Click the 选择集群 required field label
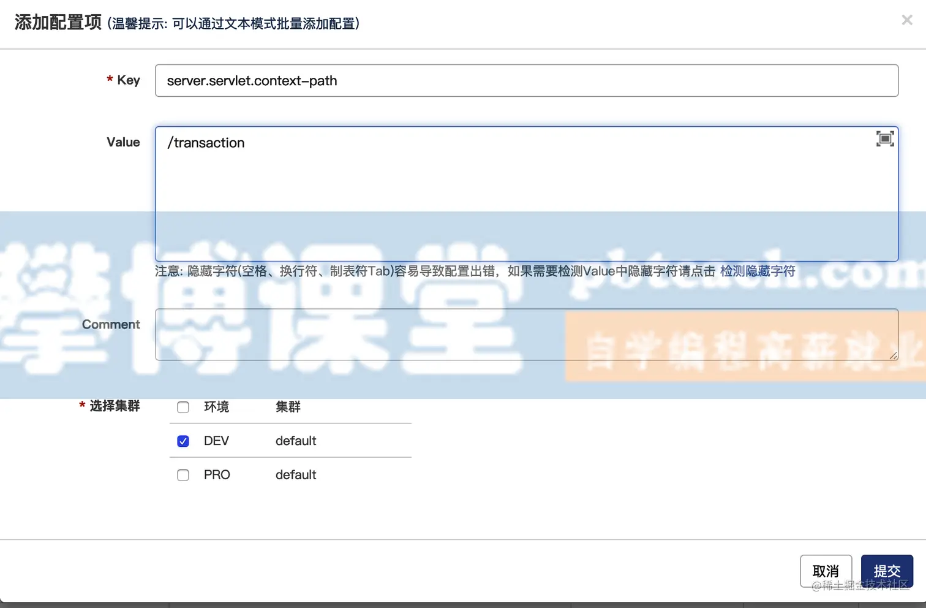 pyautogui.click(x=114, y=406)
